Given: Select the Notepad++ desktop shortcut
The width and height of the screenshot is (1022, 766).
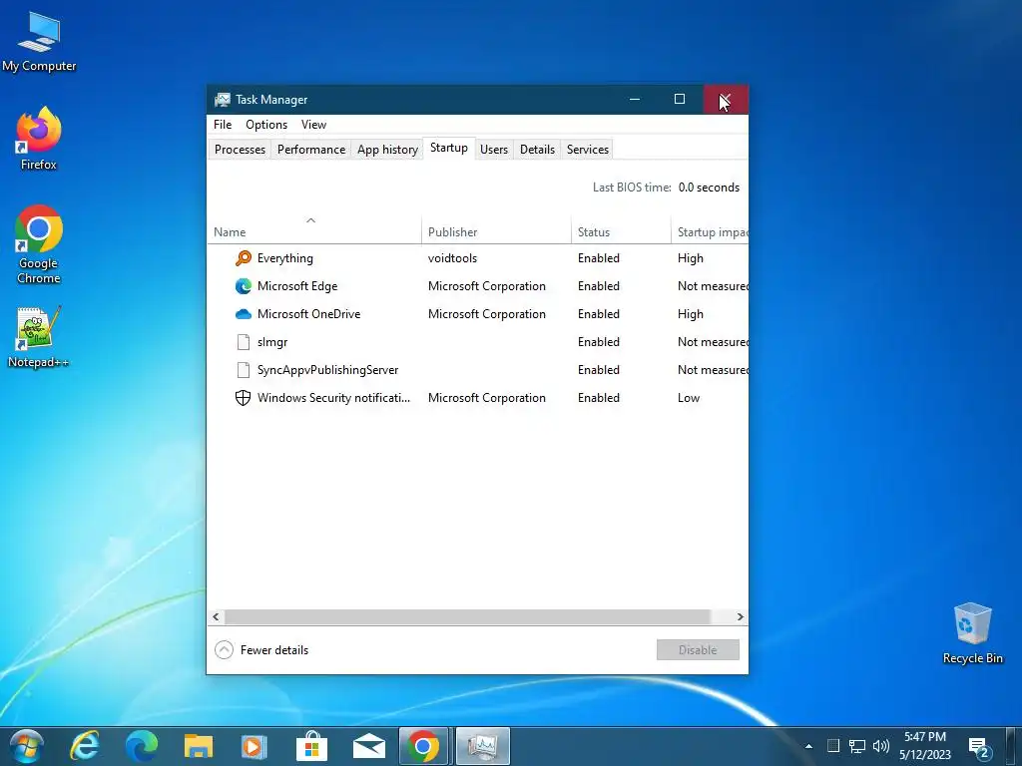Looking at the screenshot, I should pos(39,337).
